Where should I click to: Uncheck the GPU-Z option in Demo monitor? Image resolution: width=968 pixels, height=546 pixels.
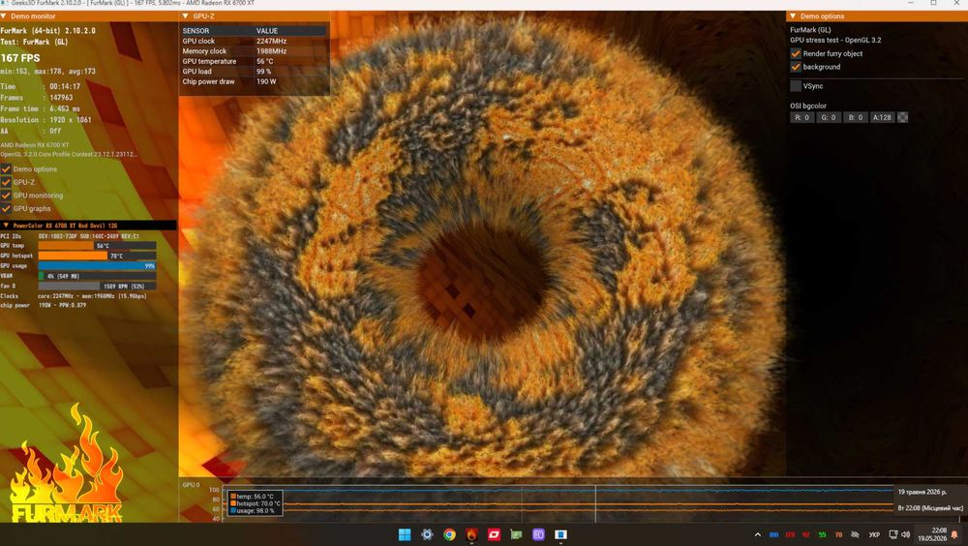[x=6, y=182]
